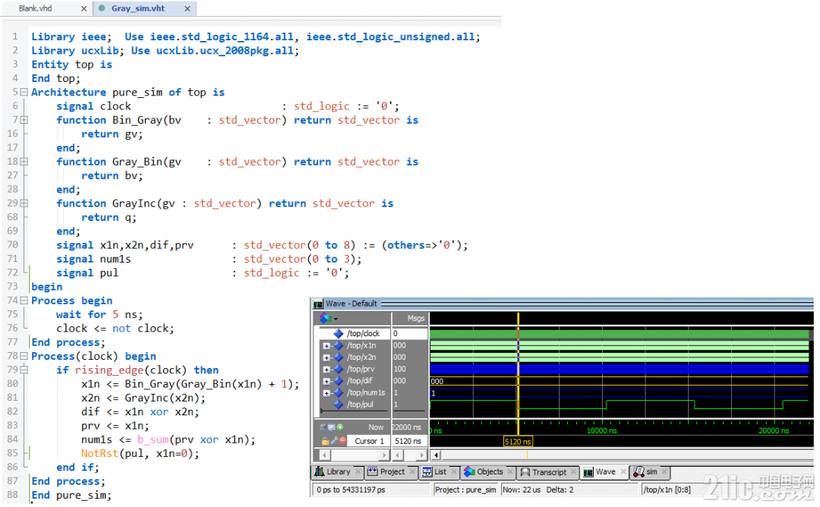The height and width of the screenshot is (507, 820).
Task: Click the '/top/x1n [0:8]' status bar entry
Action: (x=667, y=490)
